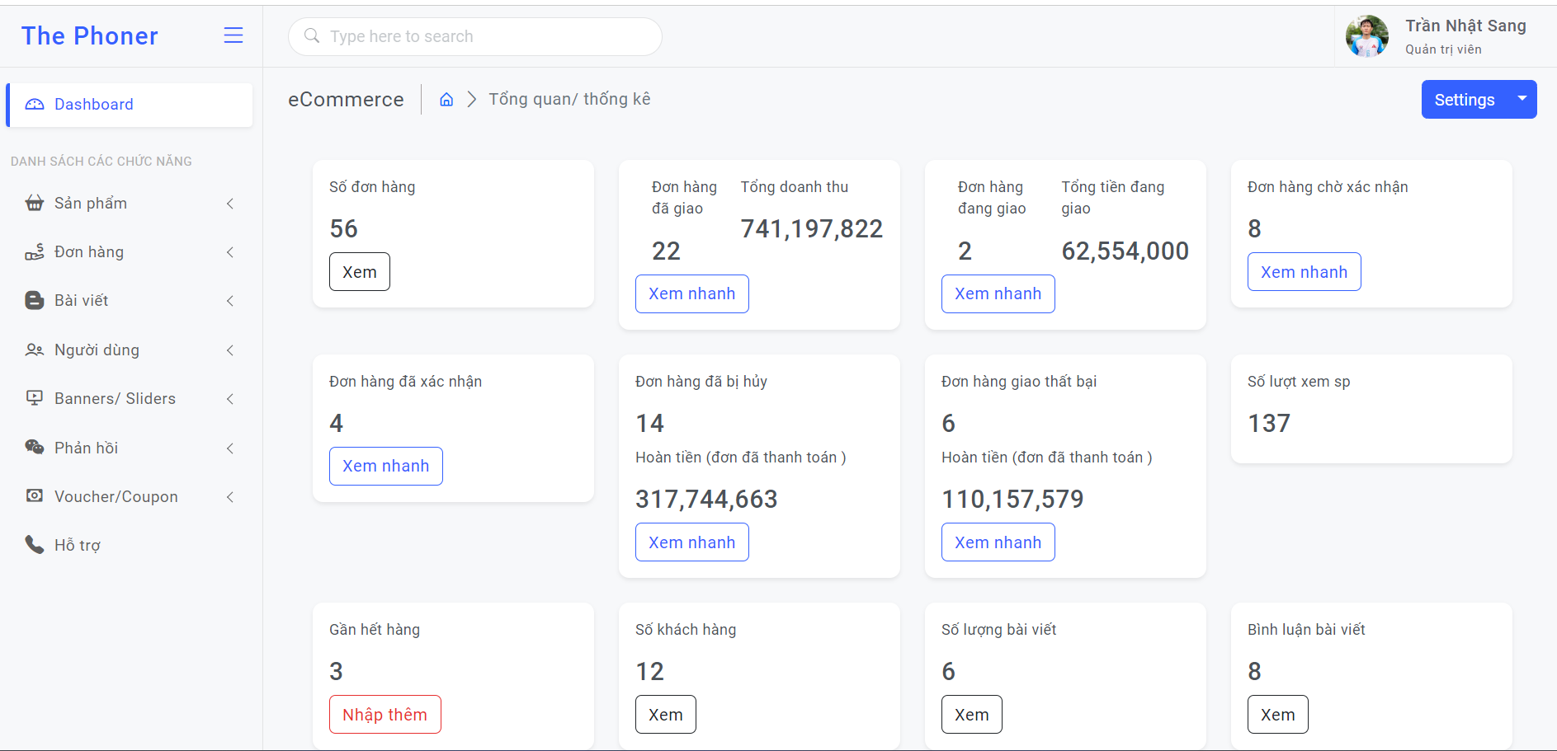1557x751 pixels.
Task: Click the Sản phẩm basket icon
Action: 35,204
